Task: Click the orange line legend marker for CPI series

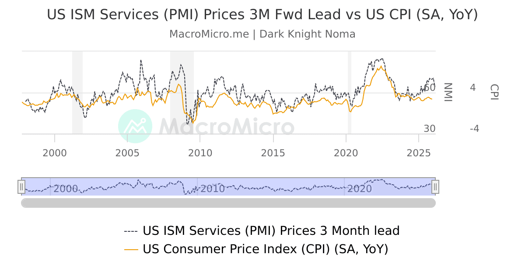Action: [x=131, y=249]
